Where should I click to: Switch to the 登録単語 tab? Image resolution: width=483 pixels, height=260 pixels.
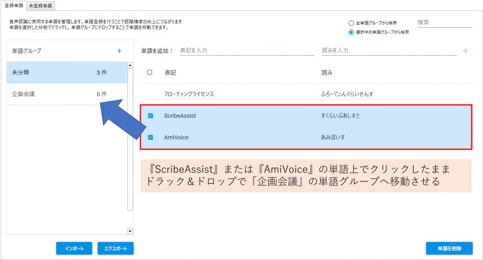14,5
